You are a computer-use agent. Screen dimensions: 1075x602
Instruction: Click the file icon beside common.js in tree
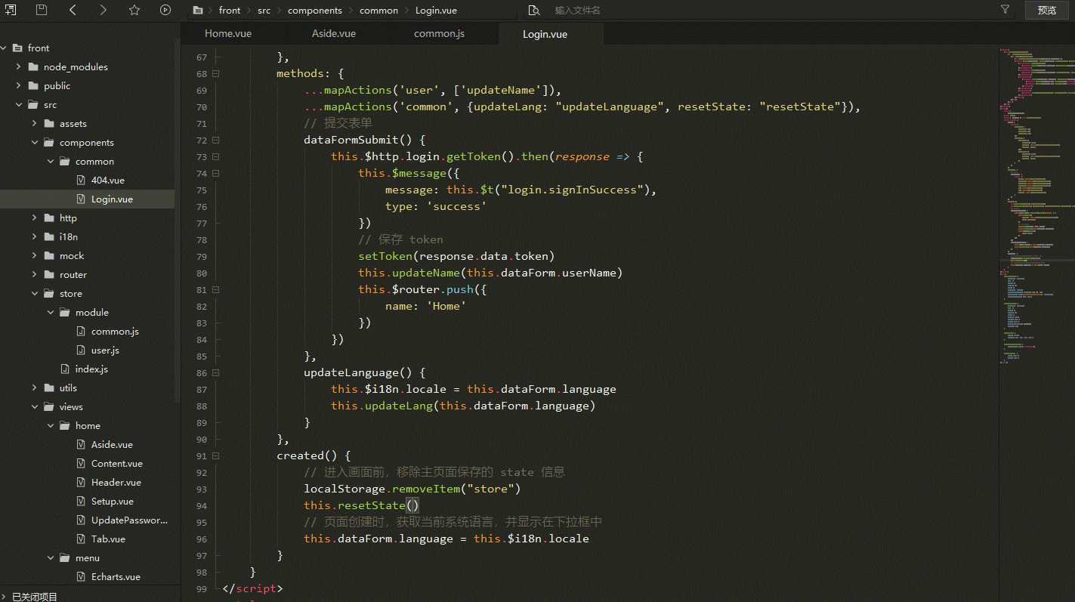(x=82, y=331)
